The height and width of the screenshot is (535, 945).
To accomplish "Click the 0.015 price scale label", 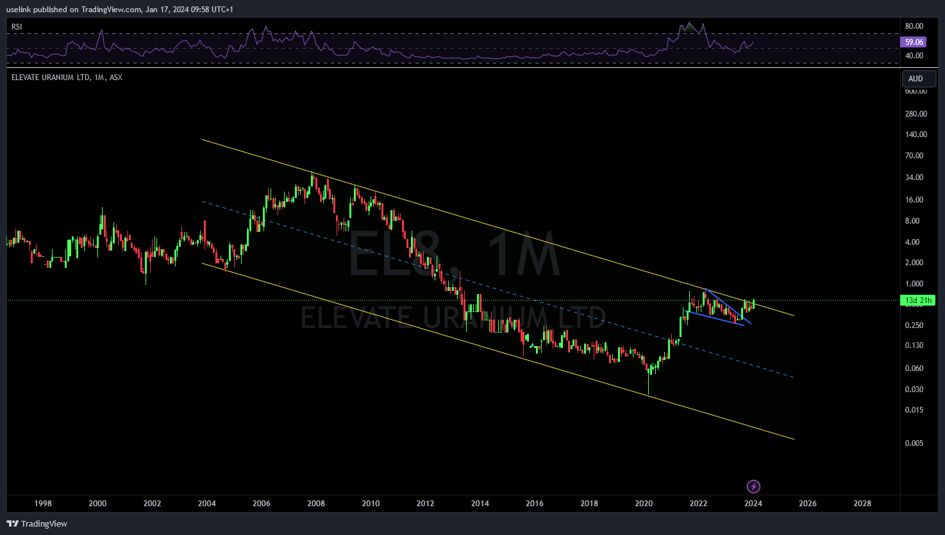I will 914,410.
